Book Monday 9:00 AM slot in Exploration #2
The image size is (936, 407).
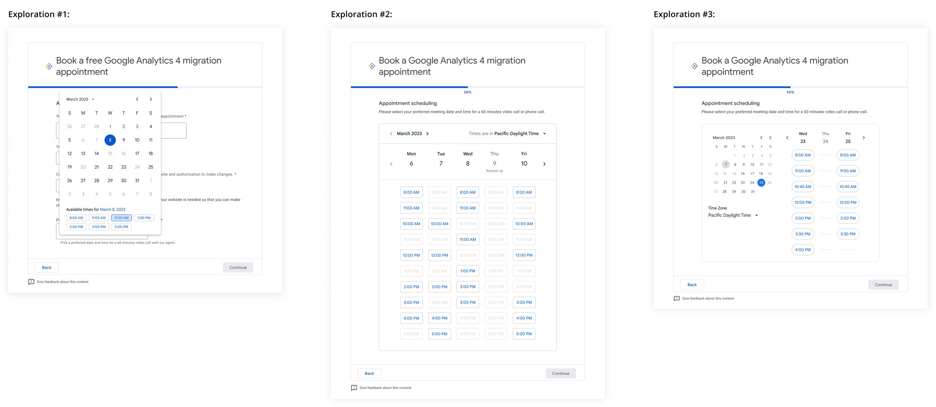[411, 208]
